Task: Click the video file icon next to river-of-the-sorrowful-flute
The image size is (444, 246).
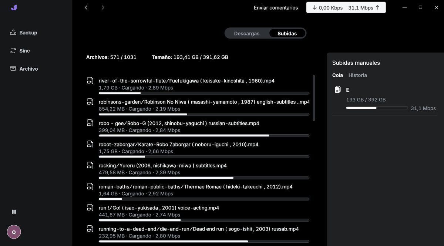Action: (90, 80)
